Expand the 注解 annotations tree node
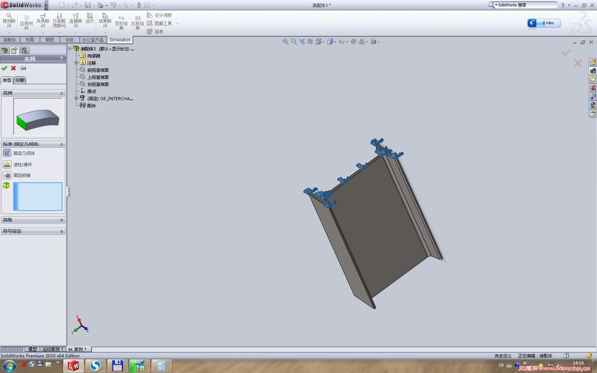597x373 pixels. (x=76, y=63)
